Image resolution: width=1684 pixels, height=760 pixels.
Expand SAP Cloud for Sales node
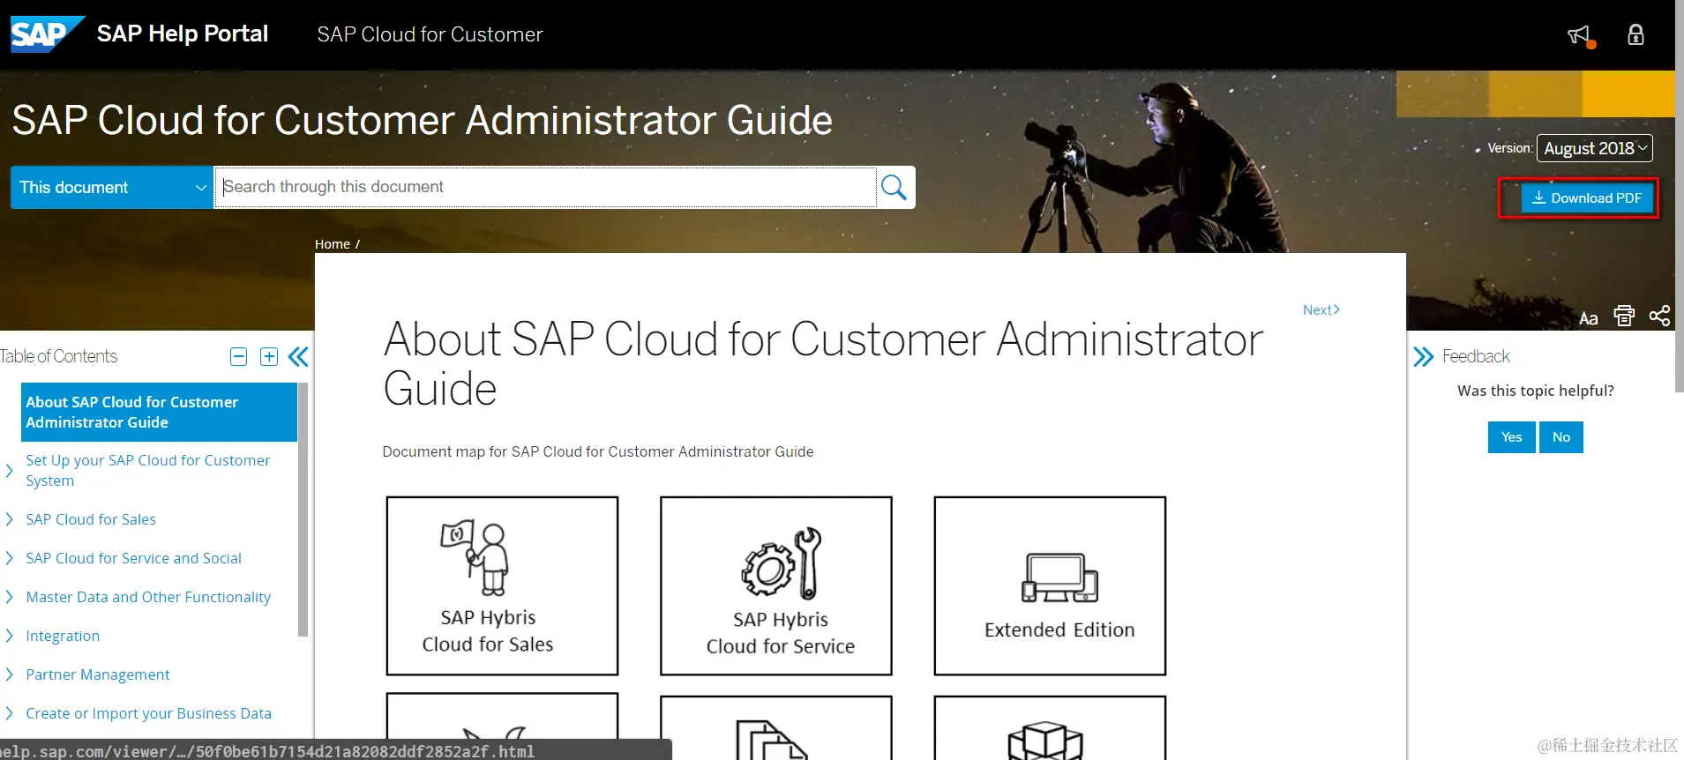[9, 519]
